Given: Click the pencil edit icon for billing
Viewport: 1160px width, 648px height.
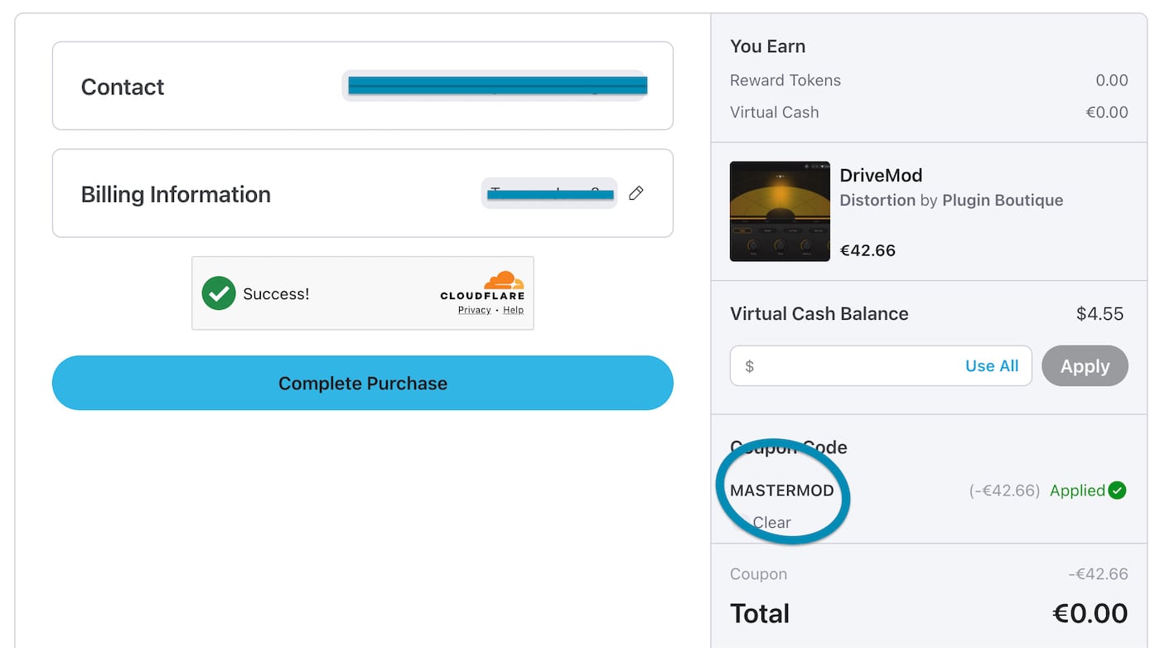Looking at the screenshot, I should pos(636,193).
